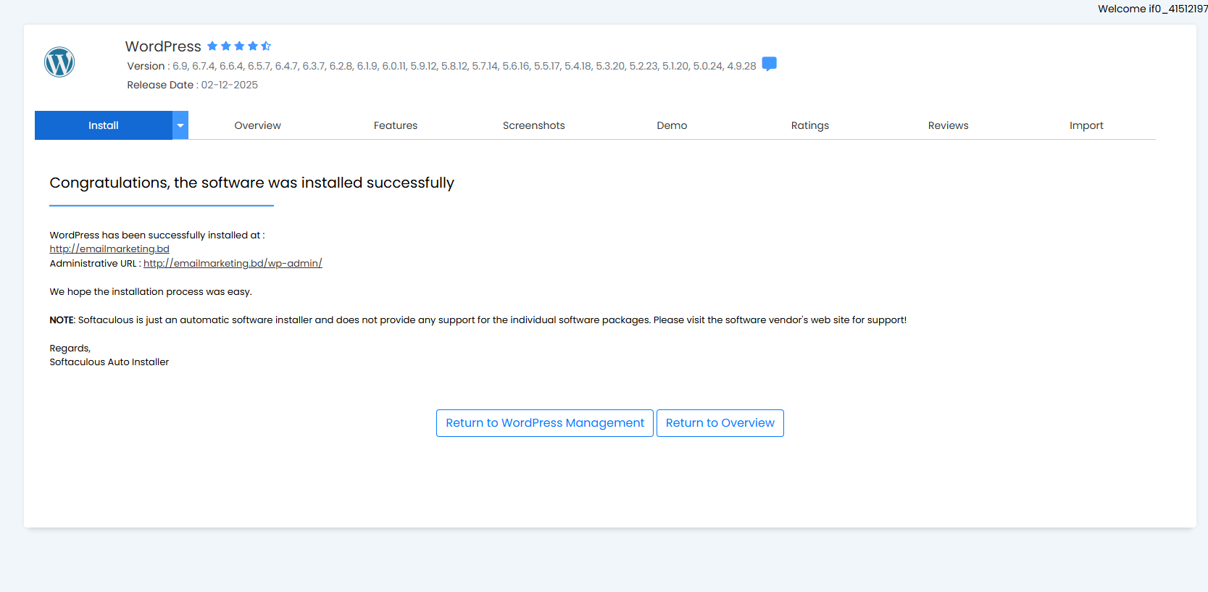Image resolution: width=1208 pixels, height=592 pixels.
Task: Open the Features tab
Action: coord(395,125)
